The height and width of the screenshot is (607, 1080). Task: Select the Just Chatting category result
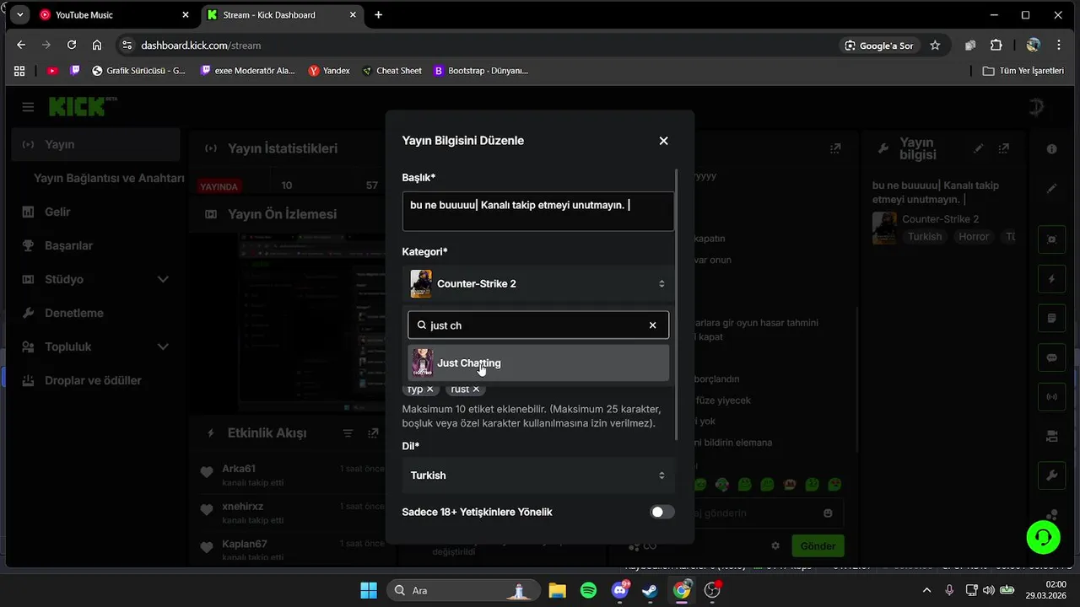pyautogui.click(x=538, y=363)
